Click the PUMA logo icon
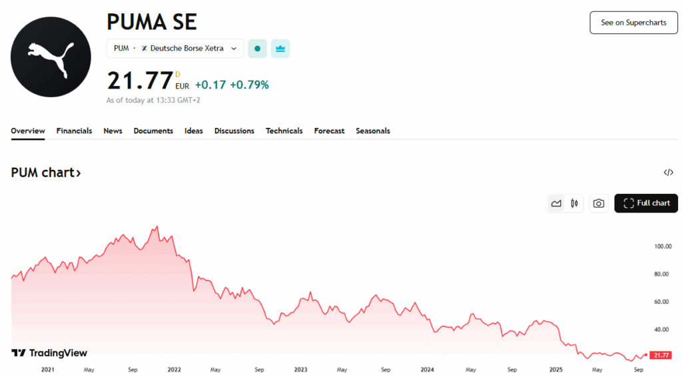Image resolution: width=682 pixels, height=377 pixels. coord(51,57)
